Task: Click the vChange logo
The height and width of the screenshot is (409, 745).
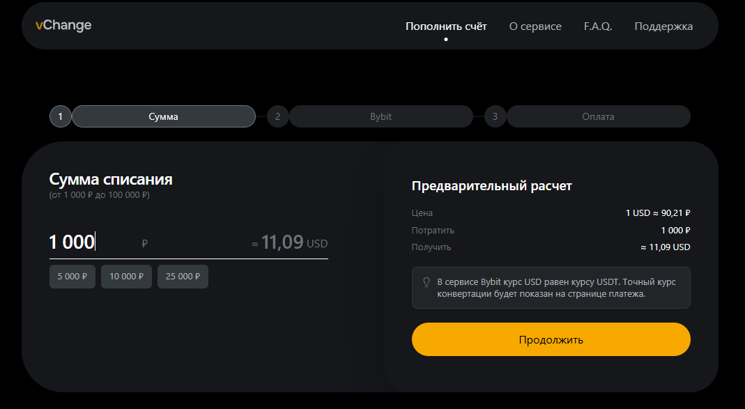Action: 63,25
